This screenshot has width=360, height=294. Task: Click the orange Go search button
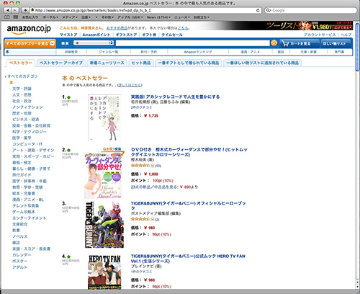274,43
